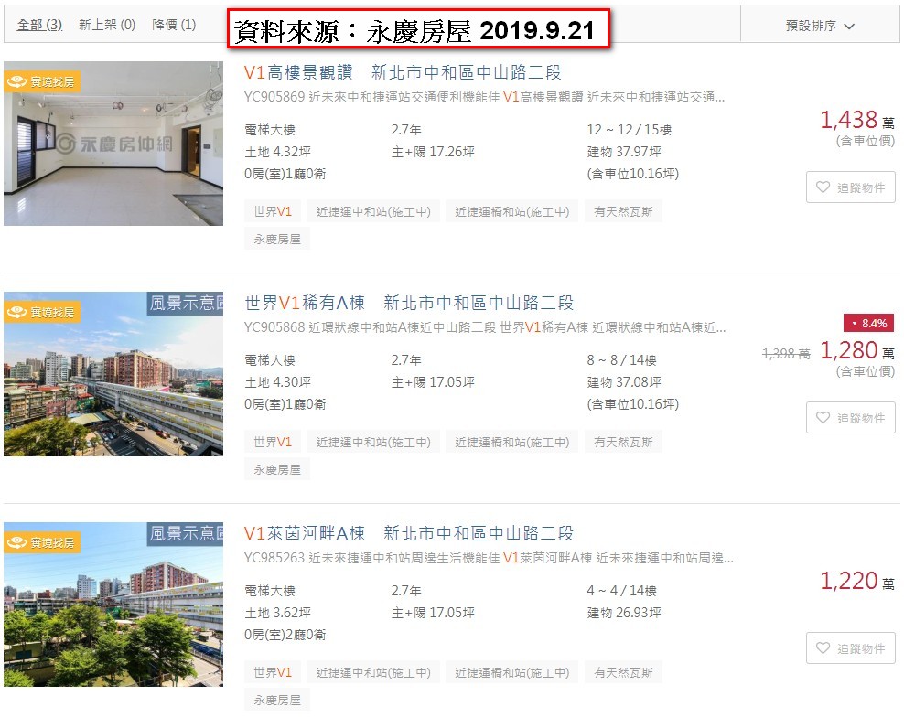Screen dimensions: 904x717
Task: Click 有天然瓦斯 tag under V1萊茵河畔A棟
Action: 623,672
